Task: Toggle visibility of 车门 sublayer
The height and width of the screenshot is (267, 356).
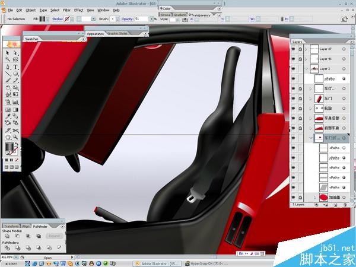Action: click(x=293, y=98)
